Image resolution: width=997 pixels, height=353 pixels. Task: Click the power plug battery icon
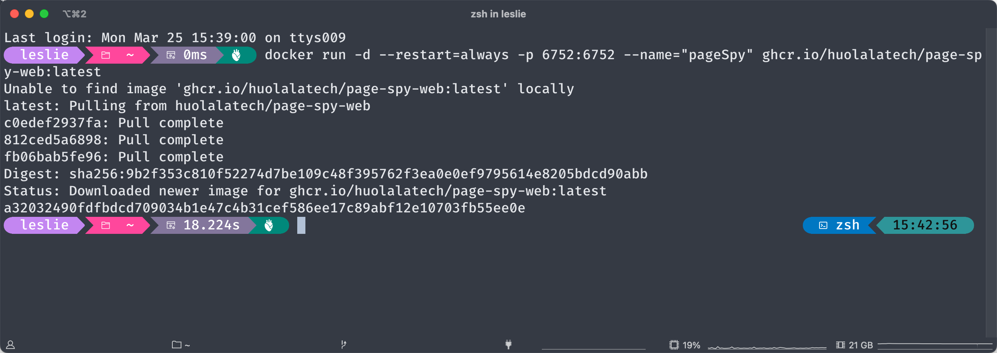(509, 344)
